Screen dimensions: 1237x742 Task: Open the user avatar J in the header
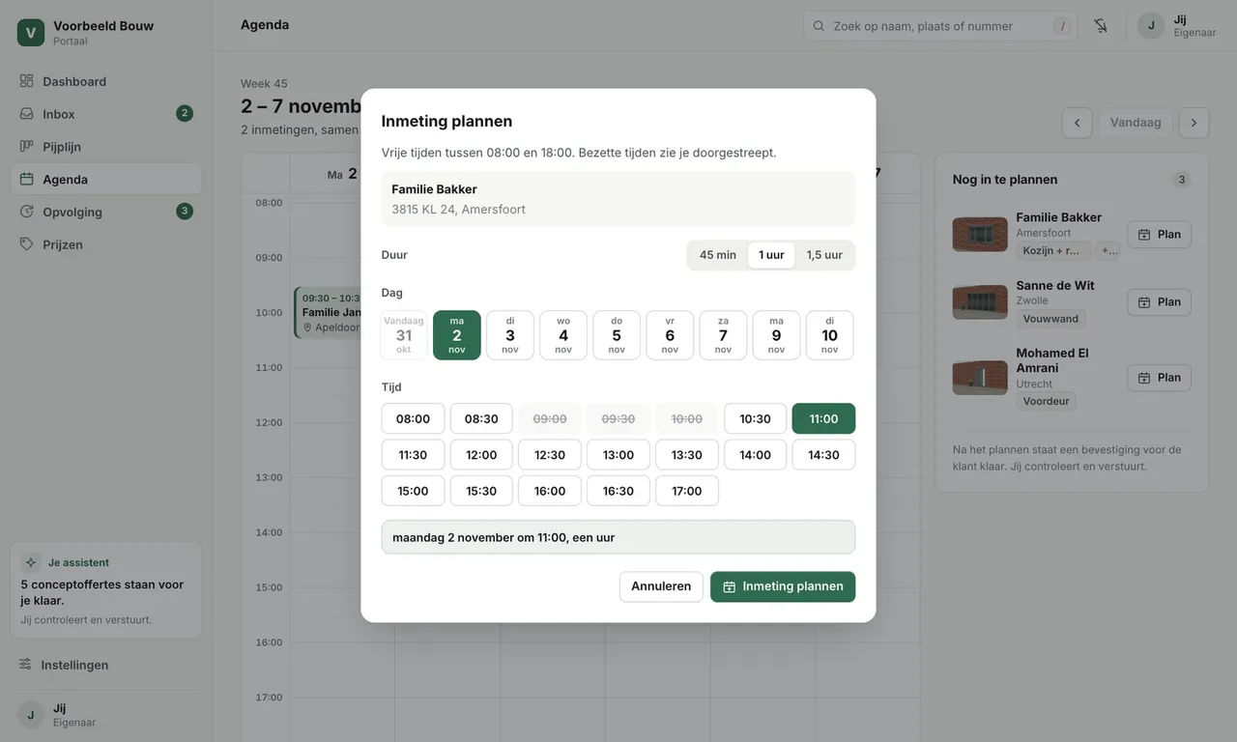(1151, 26)
